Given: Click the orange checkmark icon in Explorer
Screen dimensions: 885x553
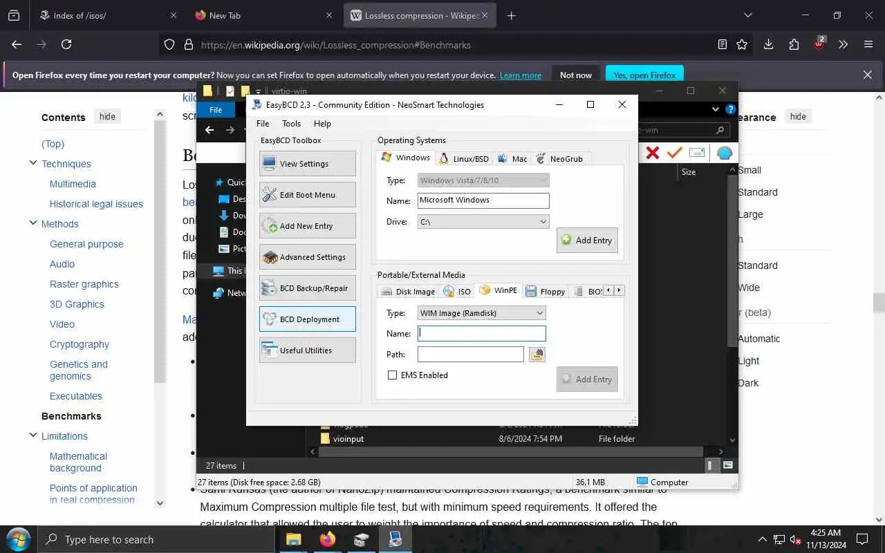Looking at the screenshot, I should pos(674,153).
